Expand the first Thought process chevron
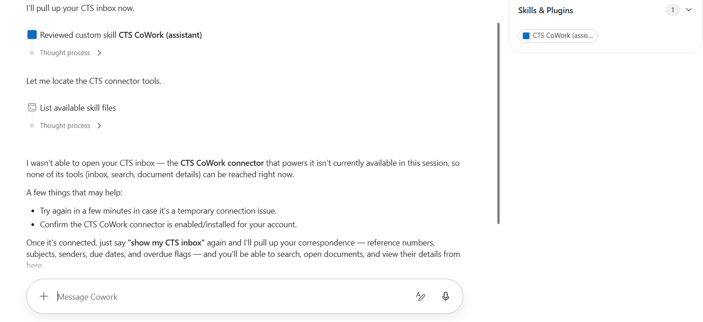Screen dimensions: 703x322 (x=100, y=53)
